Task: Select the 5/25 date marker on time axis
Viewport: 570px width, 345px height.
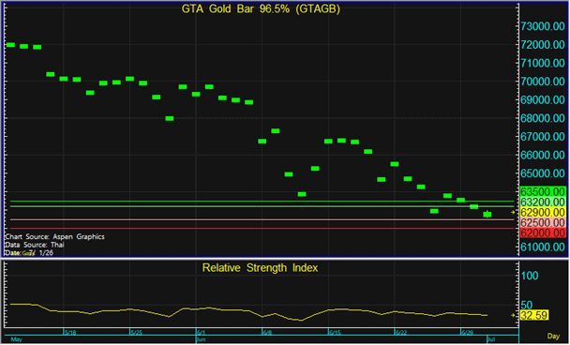Action: click(136, 332)
